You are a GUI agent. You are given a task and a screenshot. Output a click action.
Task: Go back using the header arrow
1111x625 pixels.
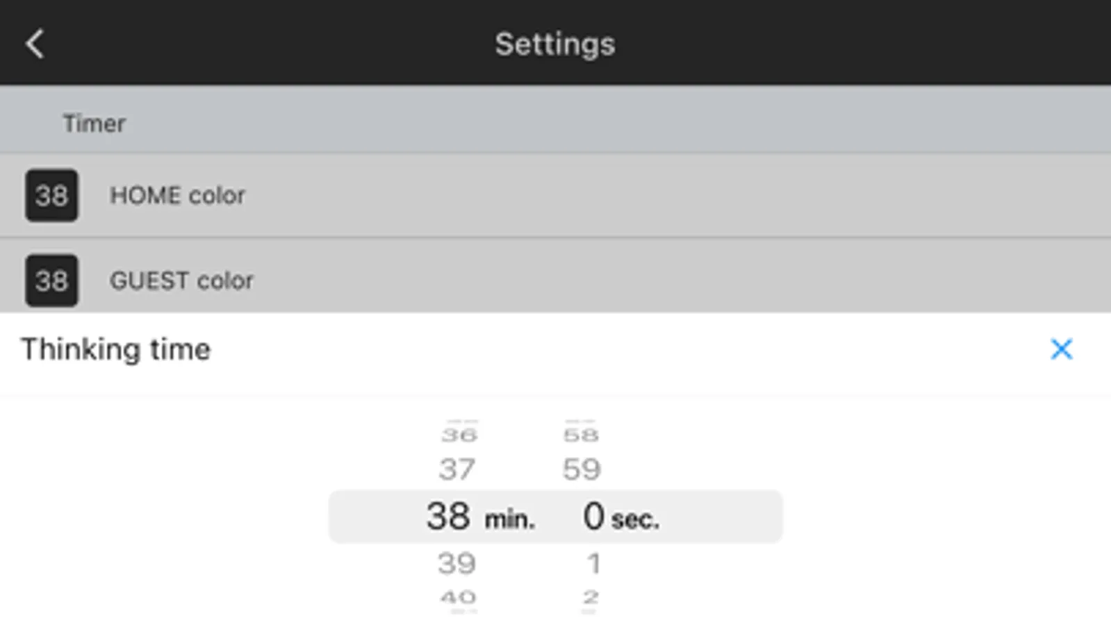tap(35, 44)
